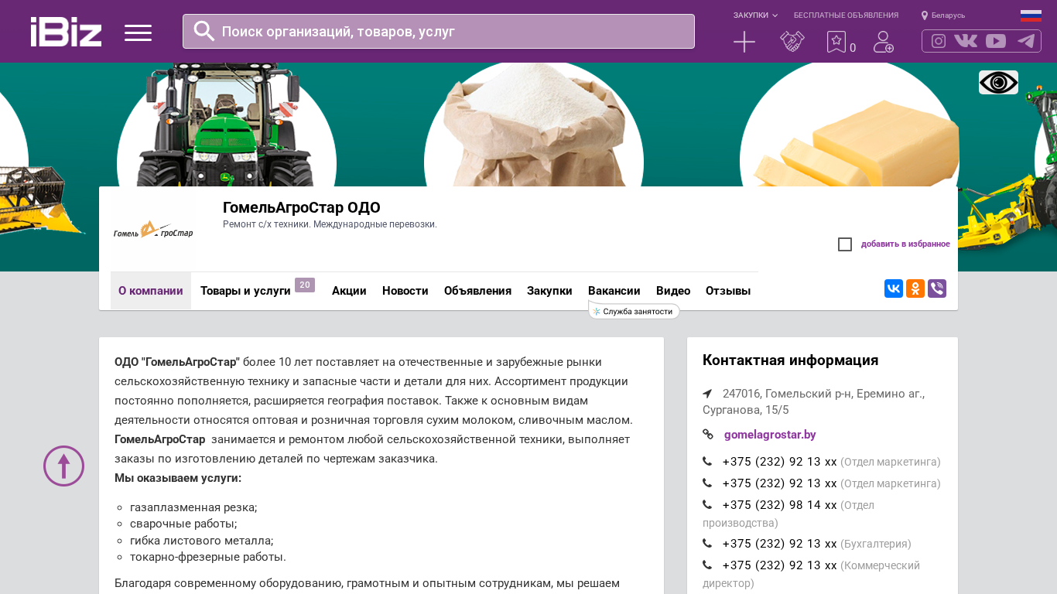Toggle the accessibility eye view
Viewport: 1057px width, 594px height.
[x=998, y=83]
